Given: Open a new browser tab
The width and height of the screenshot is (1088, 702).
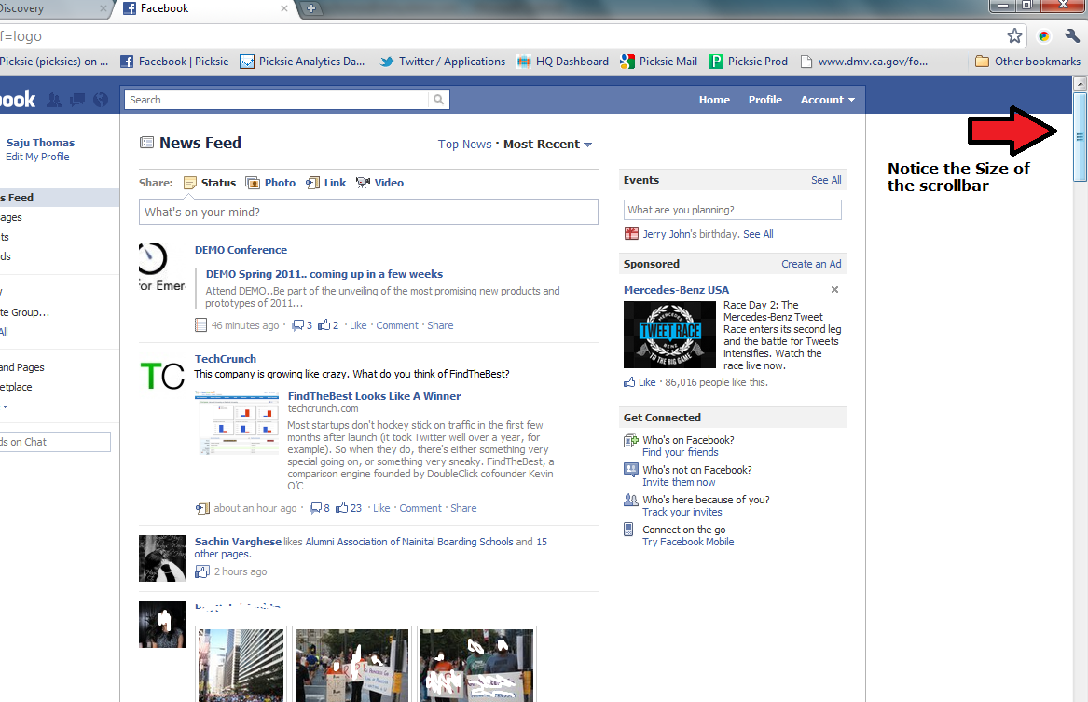Looking at the screenshot, I should [x=311, y=8].
